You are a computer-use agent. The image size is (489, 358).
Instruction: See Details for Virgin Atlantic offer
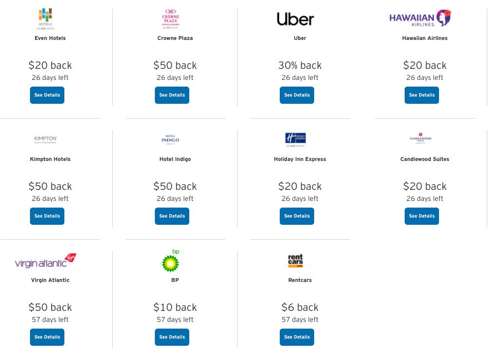click(x=47, y=337)
